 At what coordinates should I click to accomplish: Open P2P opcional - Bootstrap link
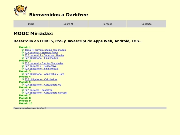click(39, 90)
